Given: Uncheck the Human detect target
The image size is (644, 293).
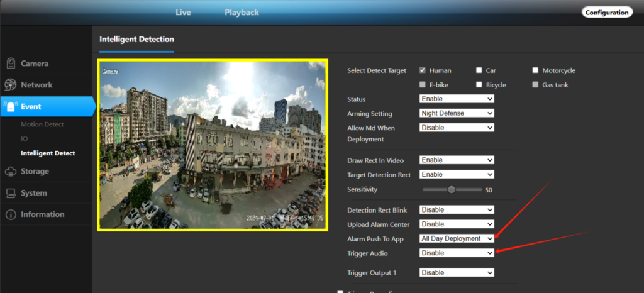Looking at the screenshot, I should [x=423, y=70].
